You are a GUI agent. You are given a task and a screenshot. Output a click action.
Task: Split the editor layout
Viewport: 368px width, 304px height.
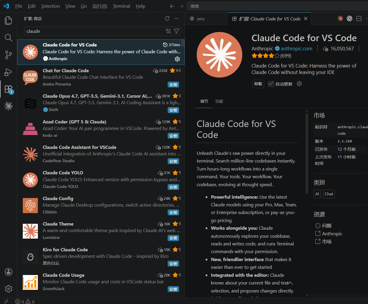[359, 19]
